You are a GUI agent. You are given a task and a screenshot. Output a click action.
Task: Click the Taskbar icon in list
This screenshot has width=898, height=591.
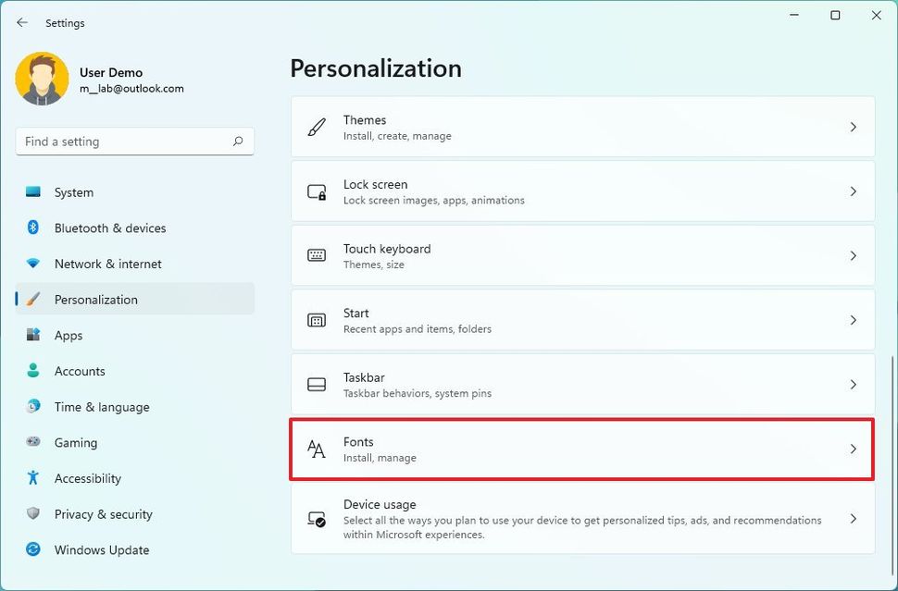click(317, 385)
